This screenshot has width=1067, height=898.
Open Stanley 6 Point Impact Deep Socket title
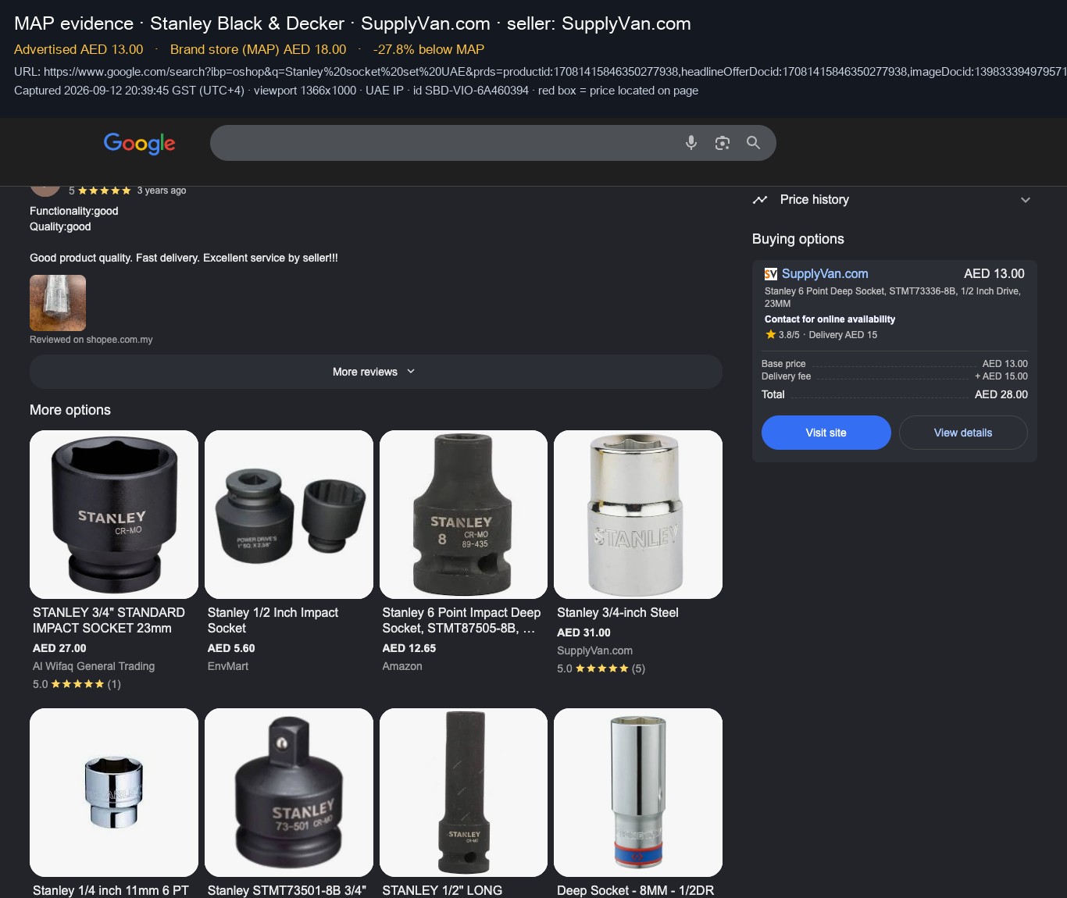pos(462,621)
